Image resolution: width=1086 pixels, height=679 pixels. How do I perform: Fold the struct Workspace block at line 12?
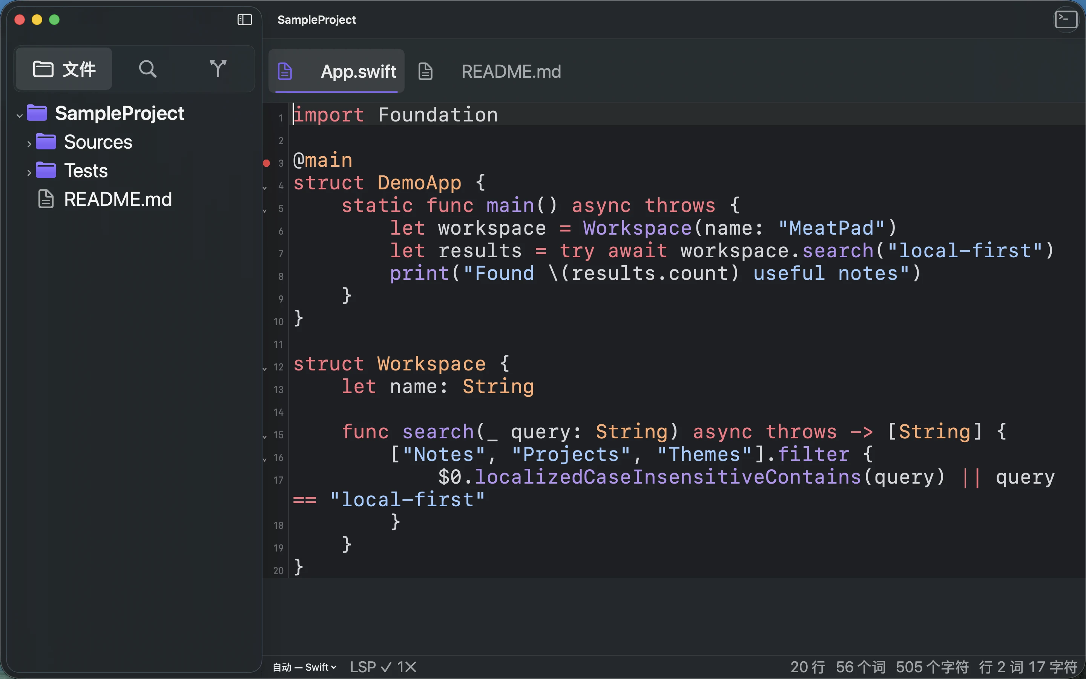click(x=265, y=369)
